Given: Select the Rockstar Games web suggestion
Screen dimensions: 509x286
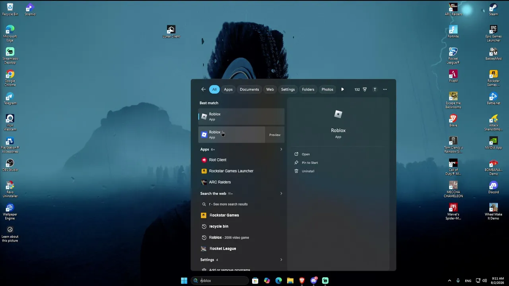Looking at the screenshot, I should click(241, 215).
